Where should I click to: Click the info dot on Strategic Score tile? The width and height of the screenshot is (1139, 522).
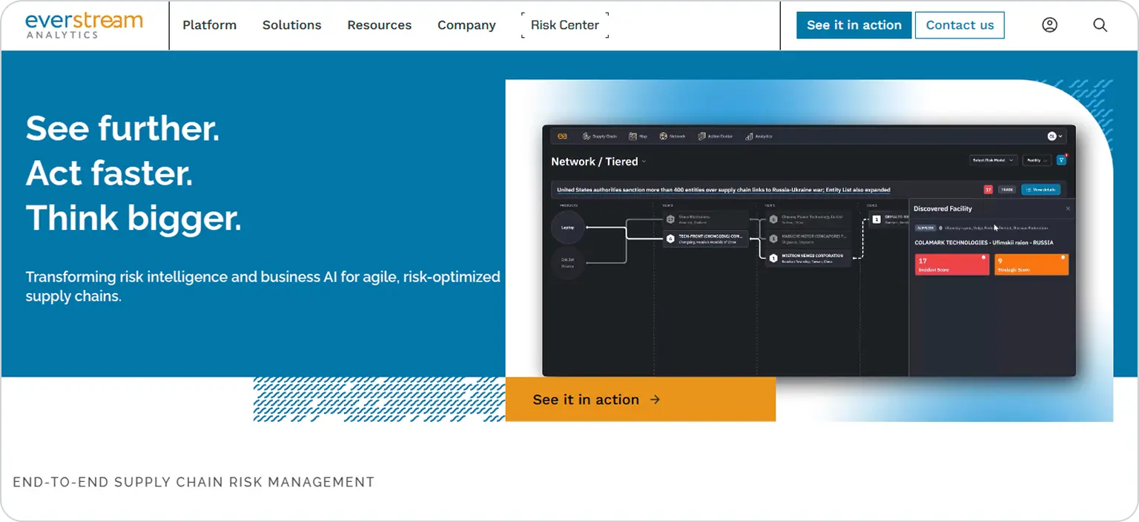click(1063, 257)
